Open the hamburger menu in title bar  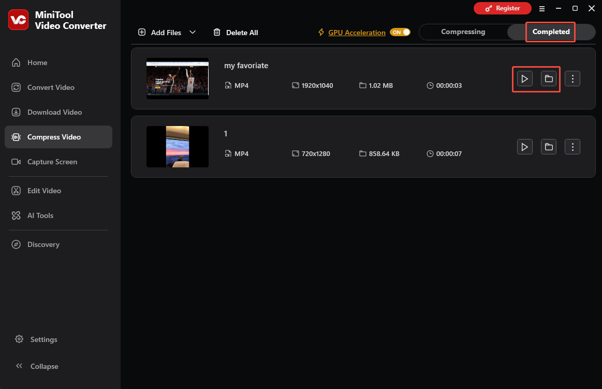542,8
